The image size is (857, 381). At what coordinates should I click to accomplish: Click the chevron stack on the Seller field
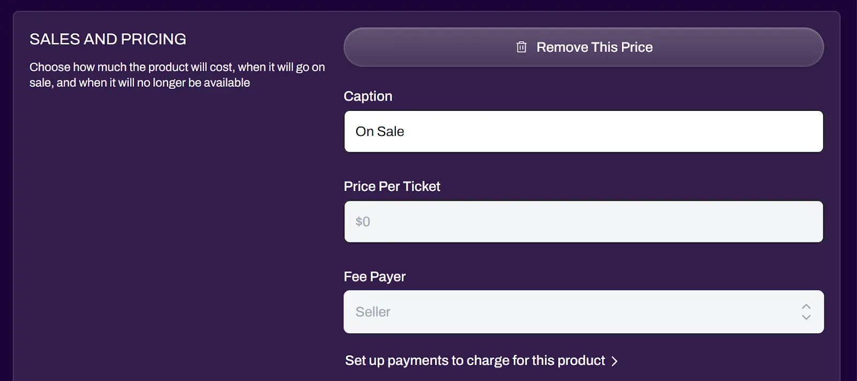point(806,311)
